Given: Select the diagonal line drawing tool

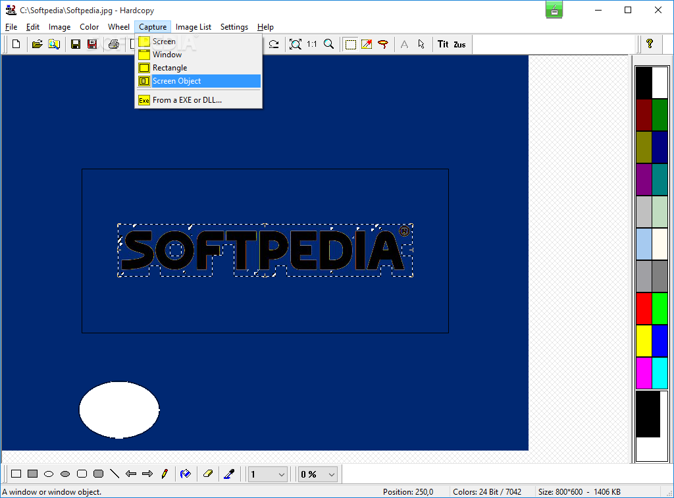Looking at the screenshot, I should pos(115,474).
